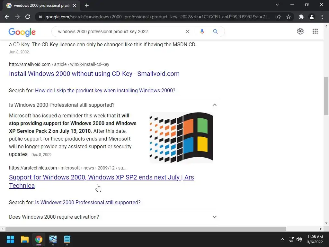Screen dimensions: 329x247
Task: Click the scroll up arrow
Action: (x=326, y=26)
